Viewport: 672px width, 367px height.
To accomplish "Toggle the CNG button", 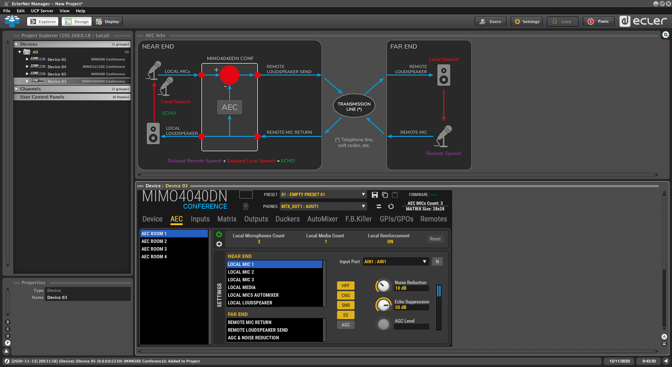I will (x=346, y=295).
